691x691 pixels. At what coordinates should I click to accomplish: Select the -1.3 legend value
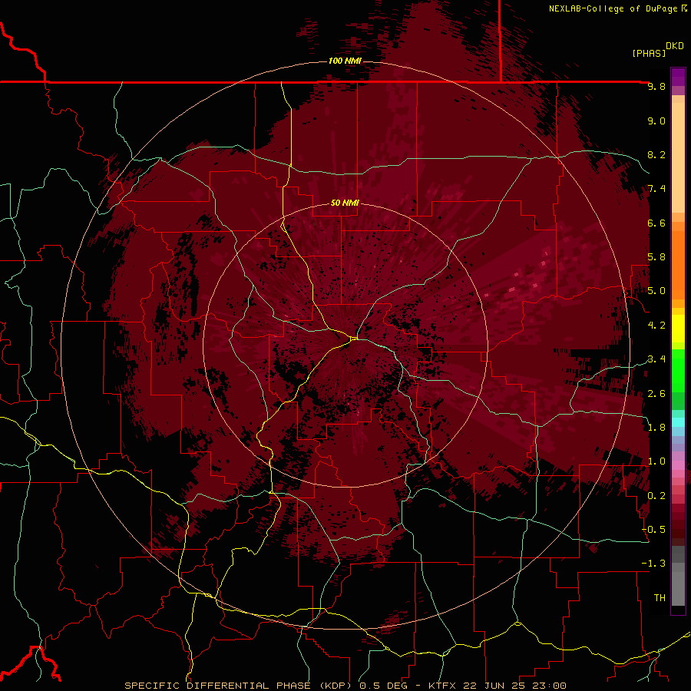(653, 564)
